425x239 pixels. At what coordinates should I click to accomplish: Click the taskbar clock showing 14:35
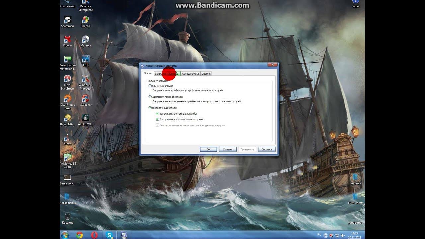(354, 235)
